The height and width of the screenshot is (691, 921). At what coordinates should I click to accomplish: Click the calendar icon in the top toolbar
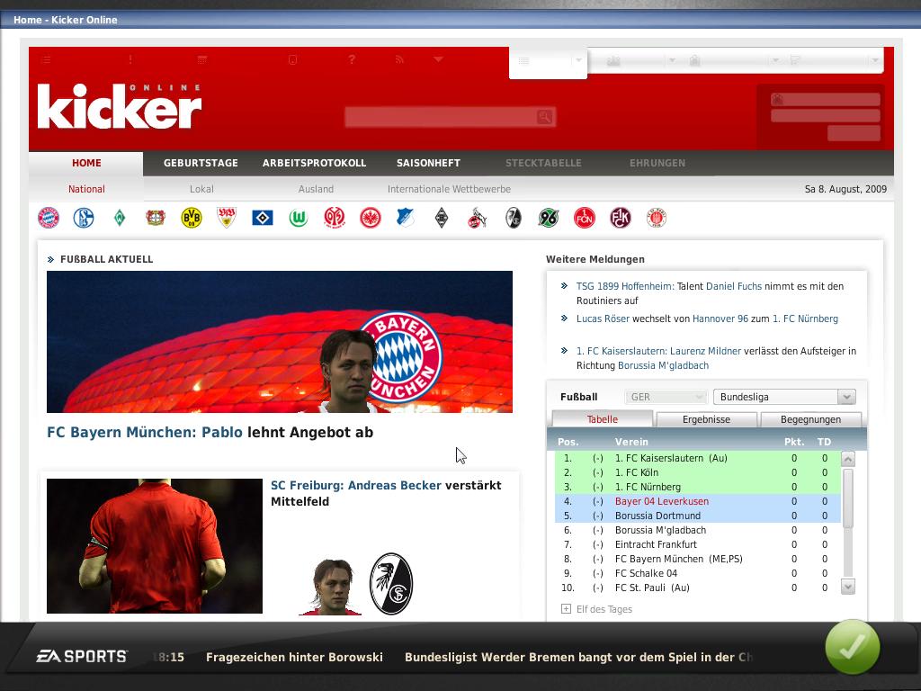pos(203,60)
